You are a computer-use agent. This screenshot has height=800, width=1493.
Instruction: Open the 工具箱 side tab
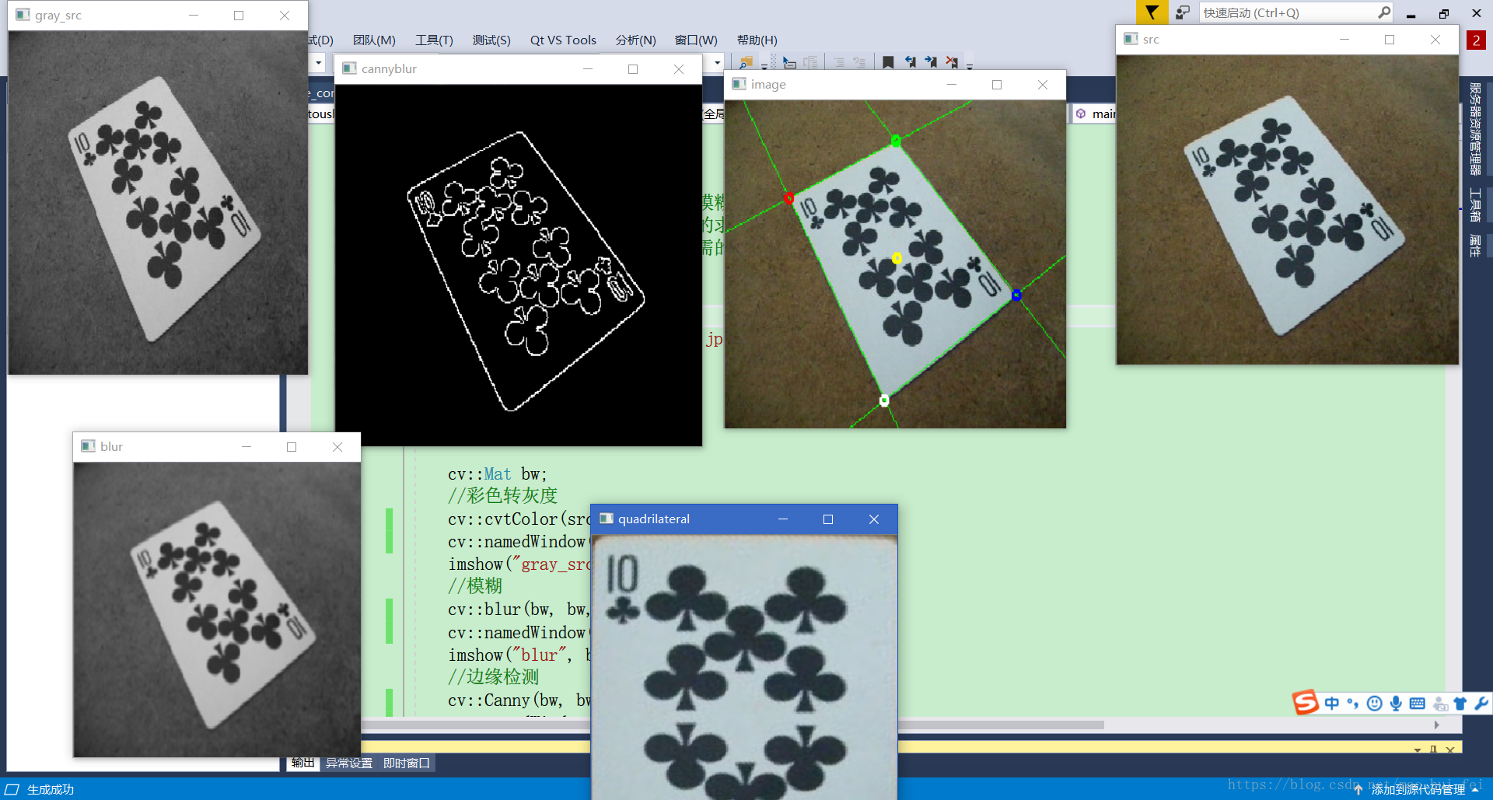(x=1475, y=205)
